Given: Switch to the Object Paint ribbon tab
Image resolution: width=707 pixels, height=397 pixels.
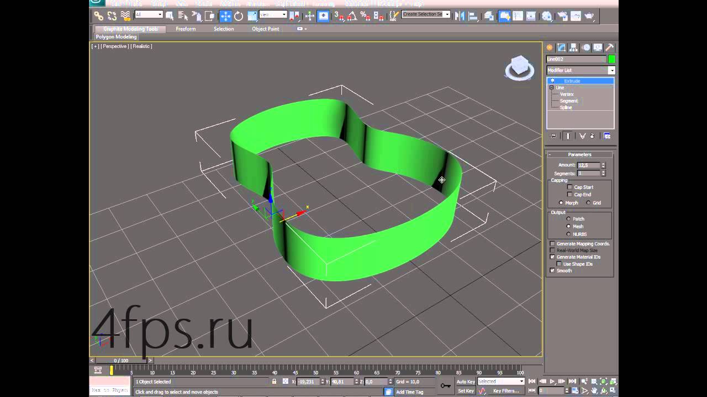Looking at the screenshot, I should click(x=266, y=29).
